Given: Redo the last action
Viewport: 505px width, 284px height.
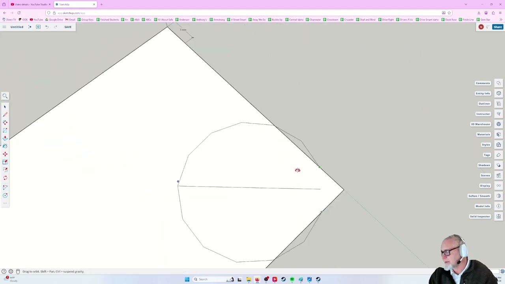Looking at the screenshot, I should (x=56, y=27).
